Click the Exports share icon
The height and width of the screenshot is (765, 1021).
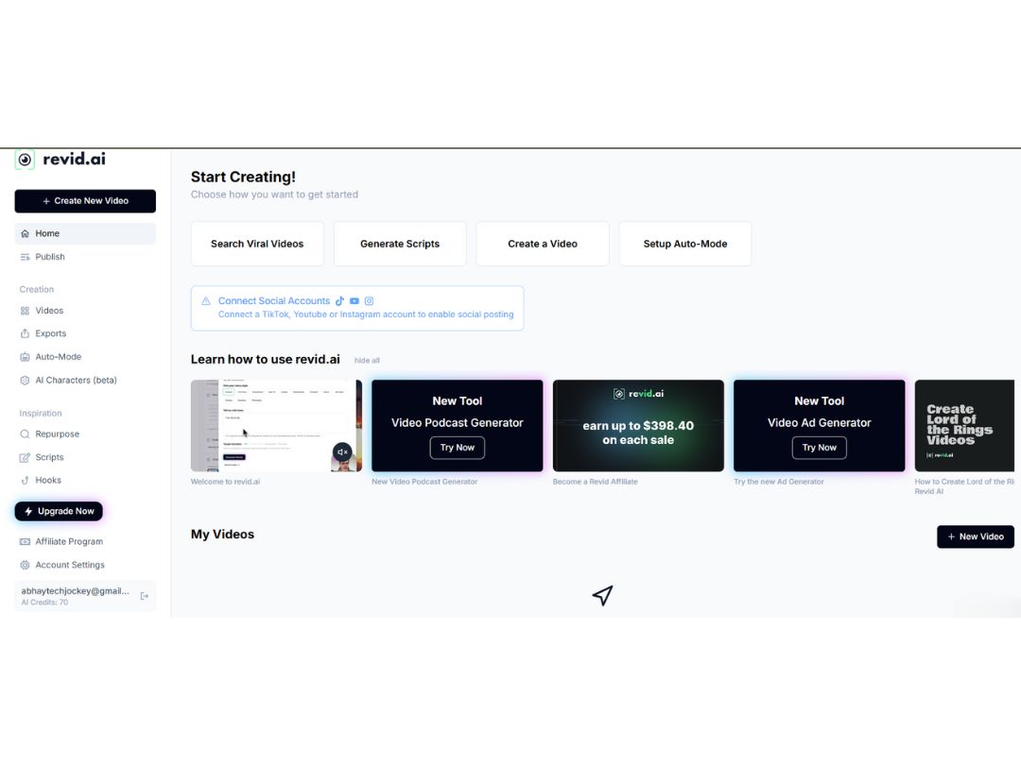(x=25, y=333)
